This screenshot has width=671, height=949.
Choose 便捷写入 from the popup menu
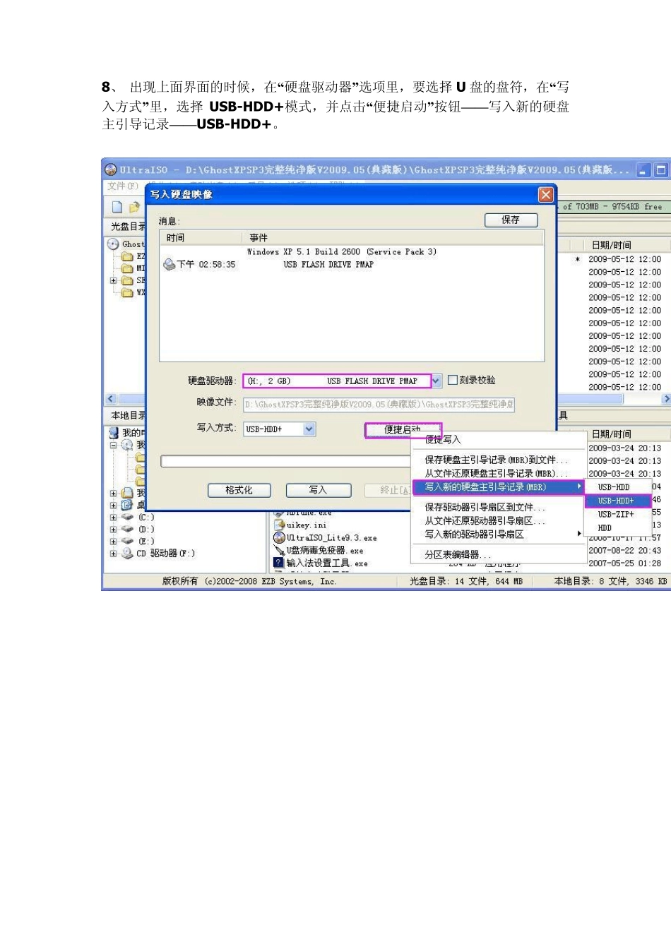point(499,439)
